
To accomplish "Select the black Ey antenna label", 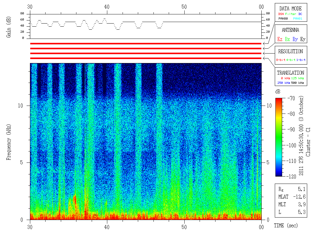I will [303, 39].
